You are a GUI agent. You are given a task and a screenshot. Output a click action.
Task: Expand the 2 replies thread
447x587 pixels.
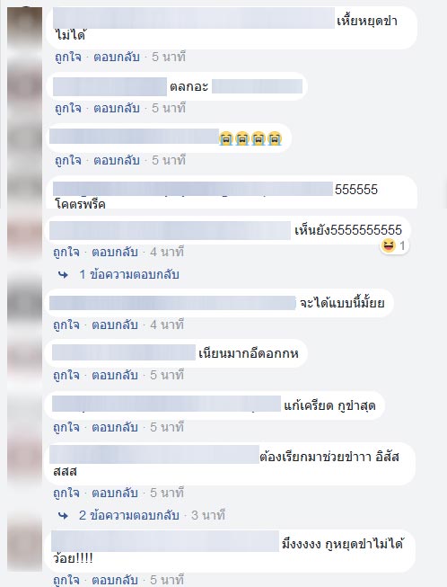[x=129, y=515]
